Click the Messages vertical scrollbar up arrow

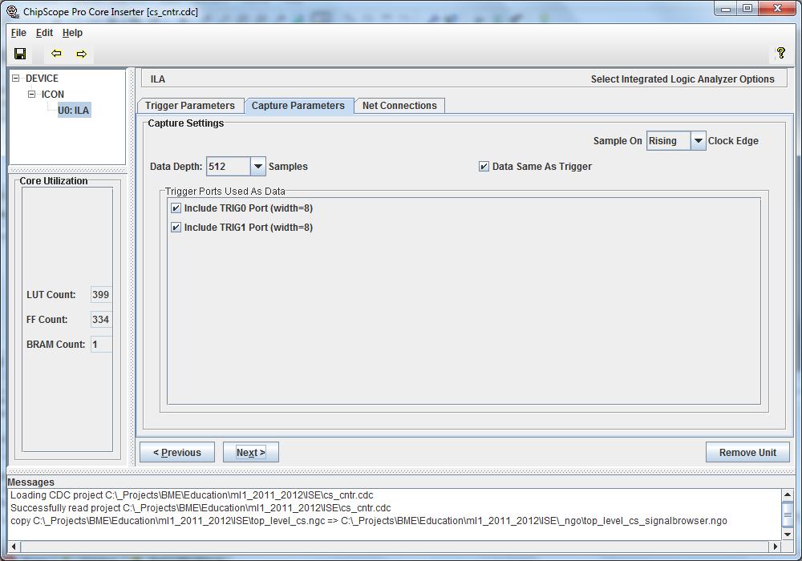pyautogui.click(x=788, y=494)
